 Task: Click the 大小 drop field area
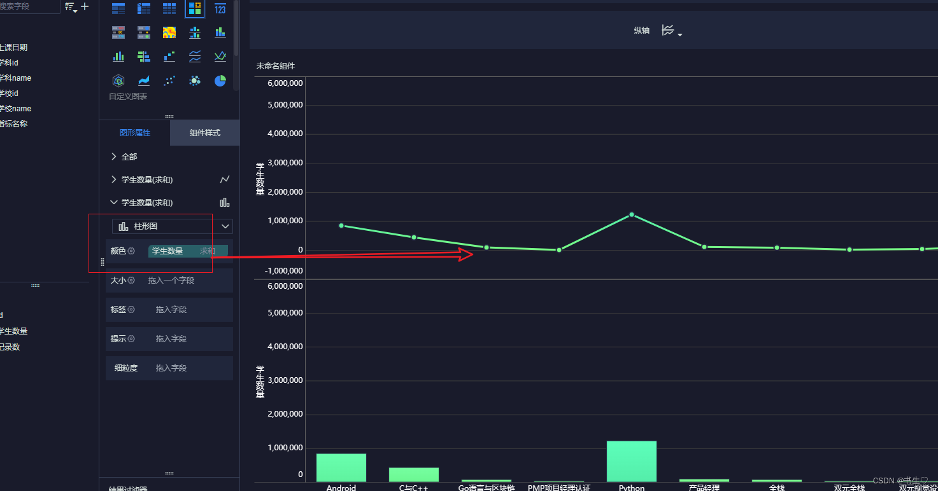coord(169,280)
